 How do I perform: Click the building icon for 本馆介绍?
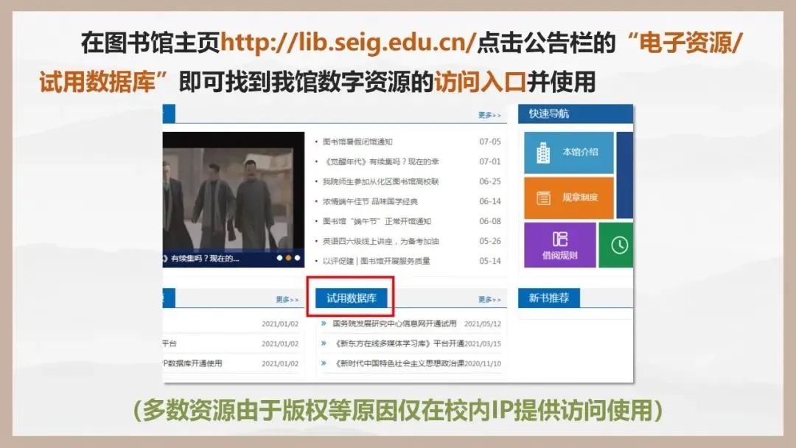[543, 153]
